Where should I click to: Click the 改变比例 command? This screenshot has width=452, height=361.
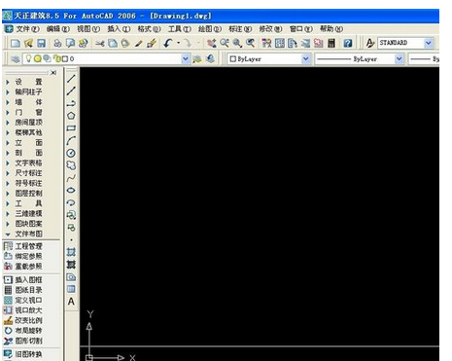pyautogui.click(x=23, y=320)
